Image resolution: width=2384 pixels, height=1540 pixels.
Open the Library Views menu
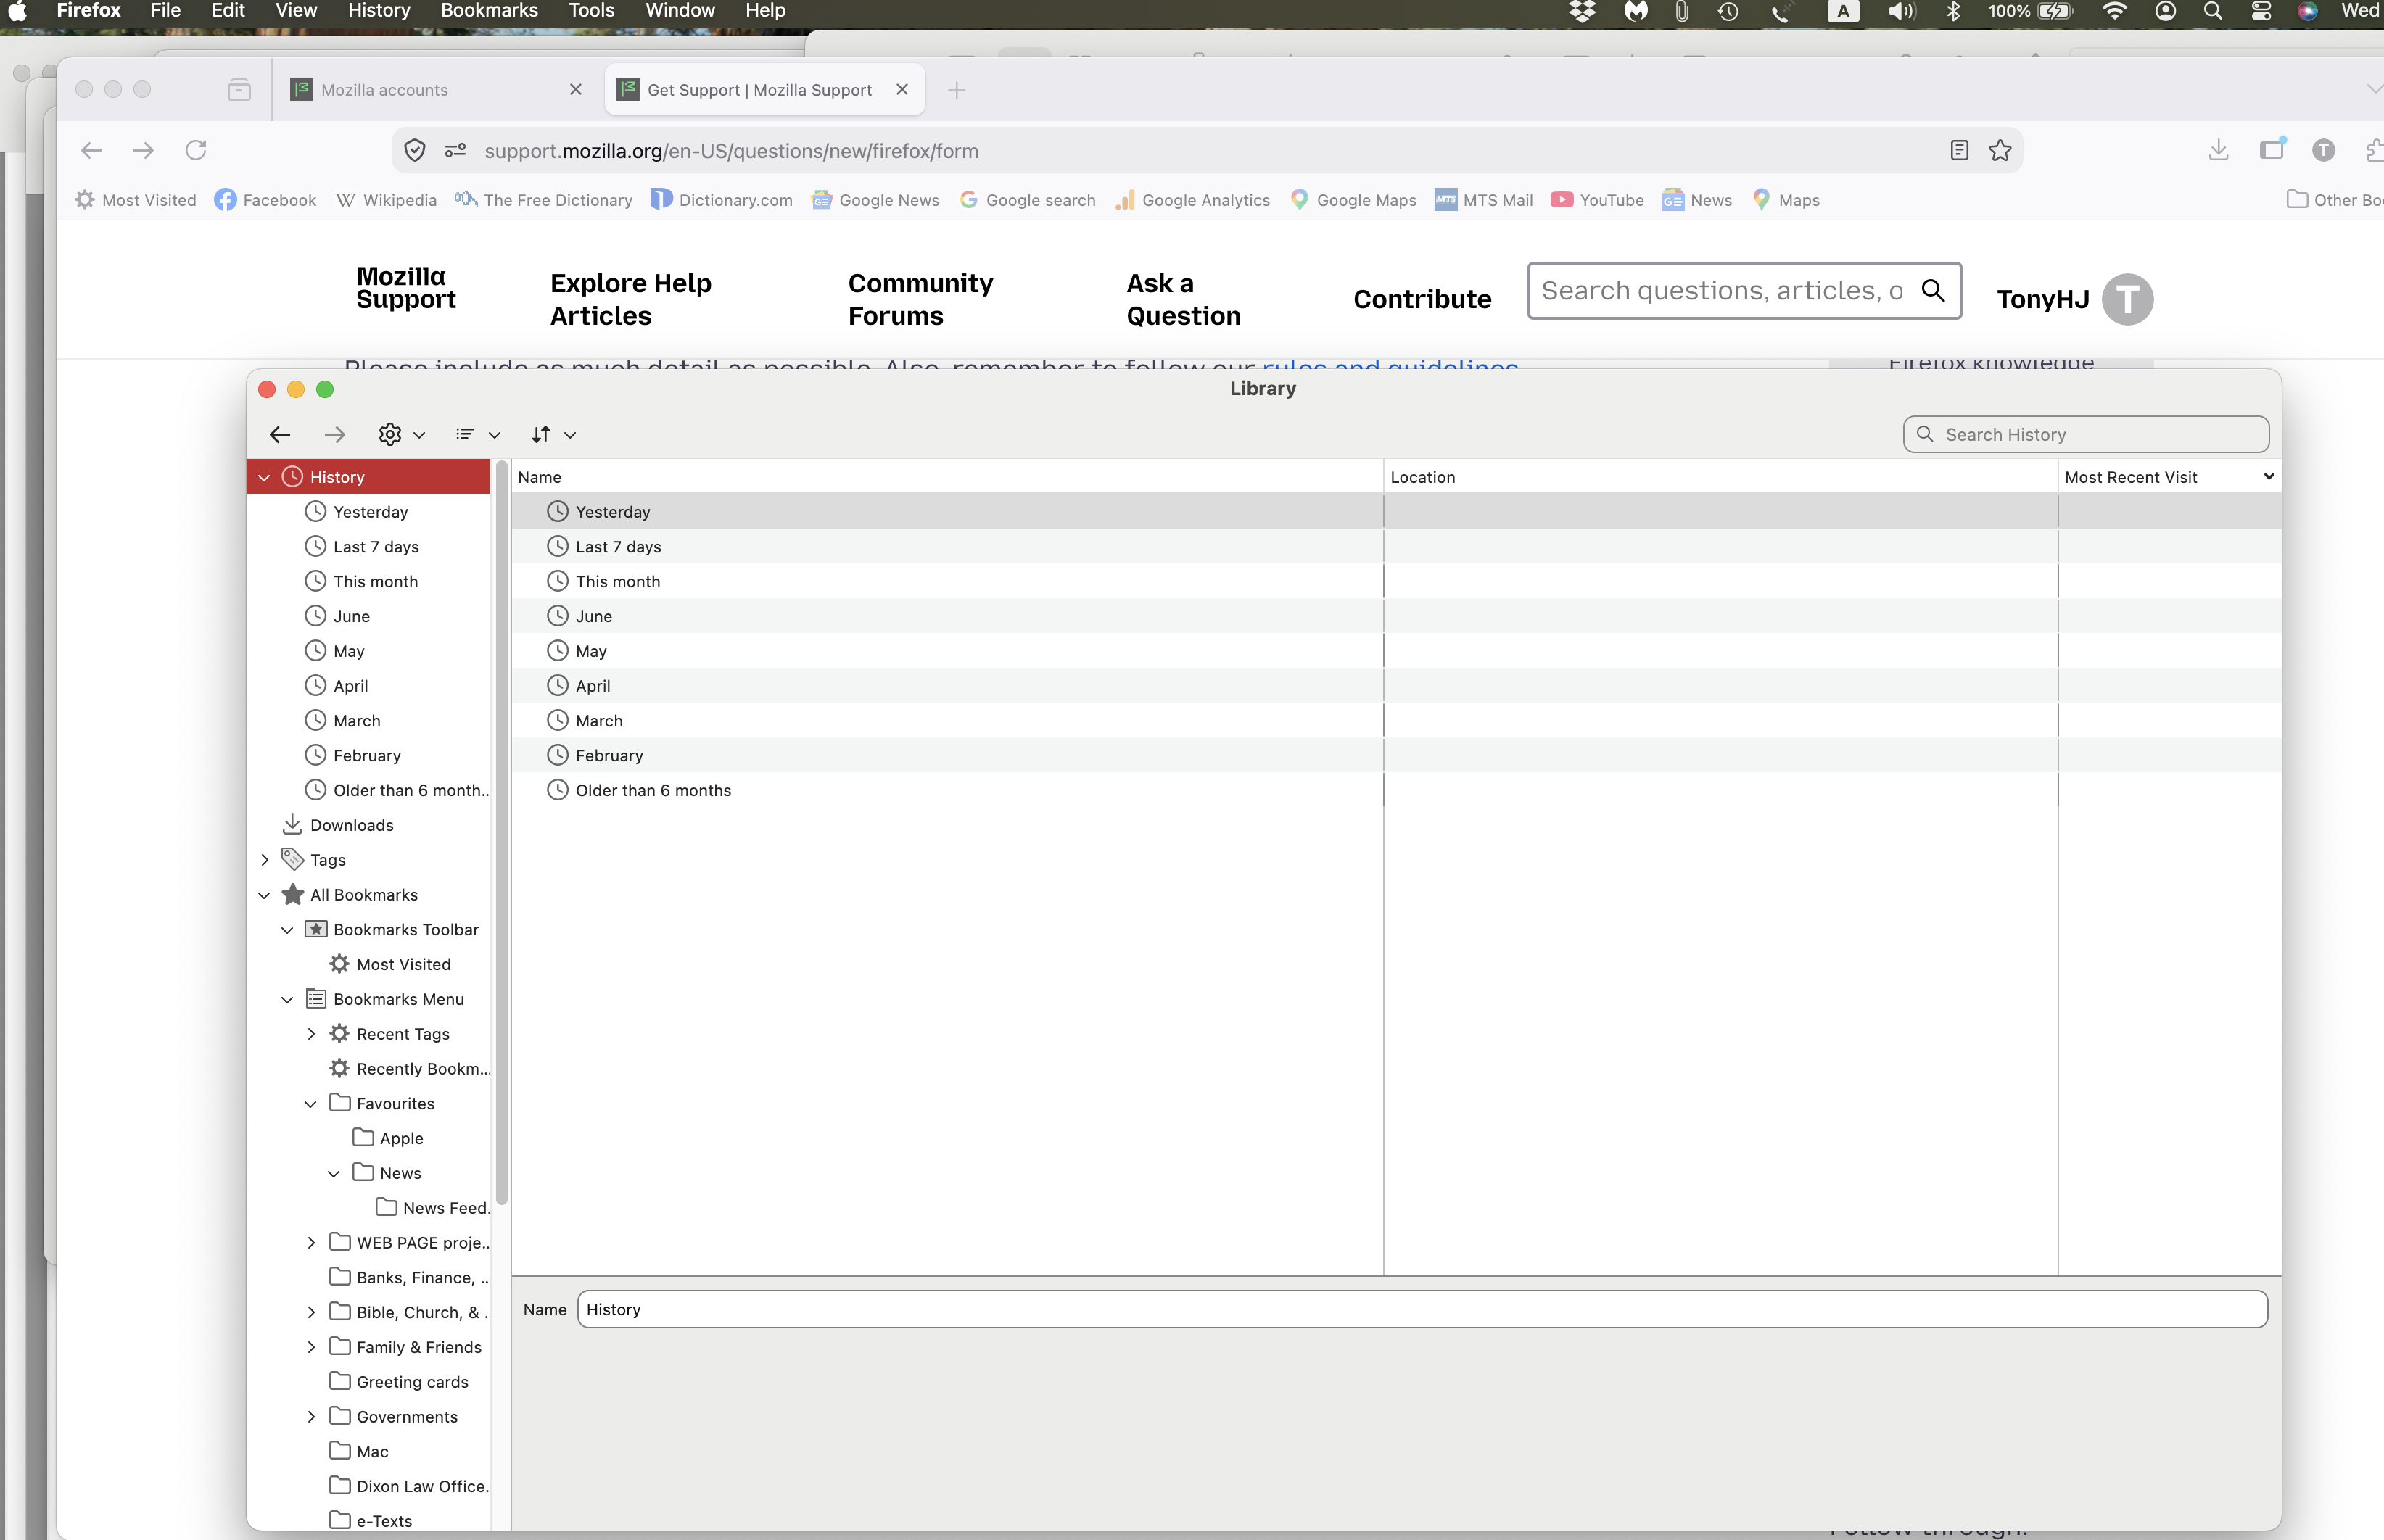pyautogui.click(x=477, y=434)
